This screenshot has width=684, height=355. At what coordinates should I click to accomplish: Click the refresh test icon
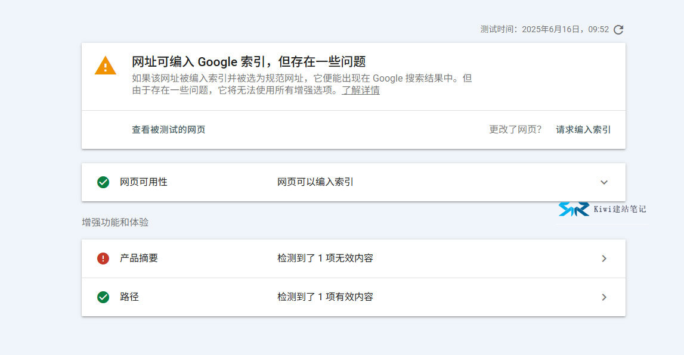point(618,30)
